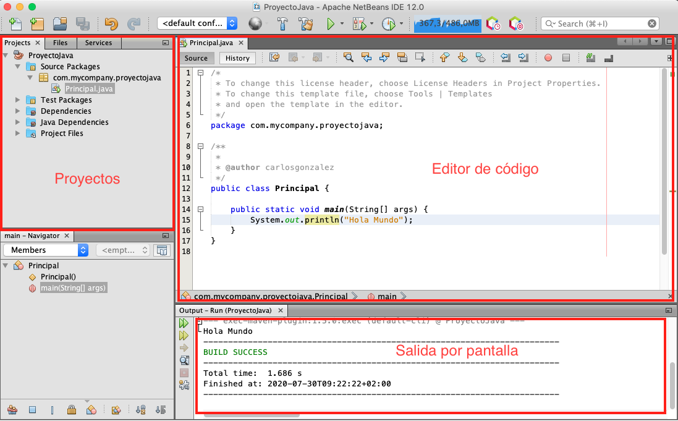Viewport: 678px width, 421px height.
Task: Go to Previous Bookmark icon
Action: 444,57
